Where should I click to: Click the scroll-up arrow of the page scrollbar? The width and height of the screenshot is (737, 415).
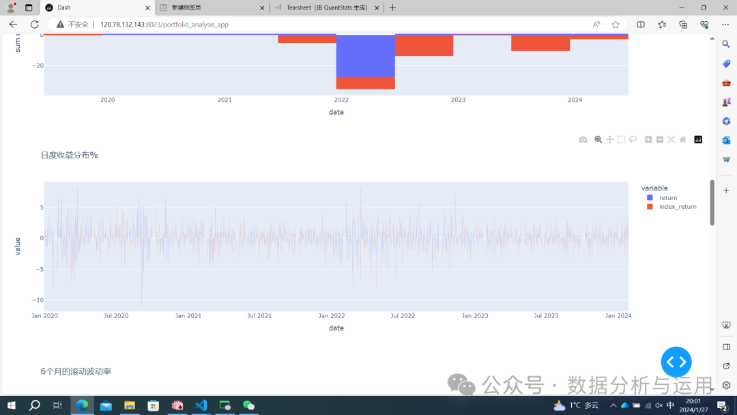coord(712,38)
